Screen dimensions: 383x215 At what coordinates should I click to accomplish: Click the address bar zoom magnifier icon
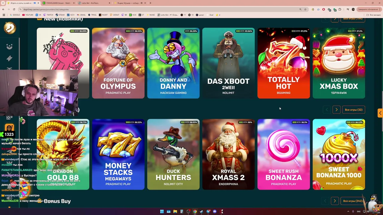(300, 9)
